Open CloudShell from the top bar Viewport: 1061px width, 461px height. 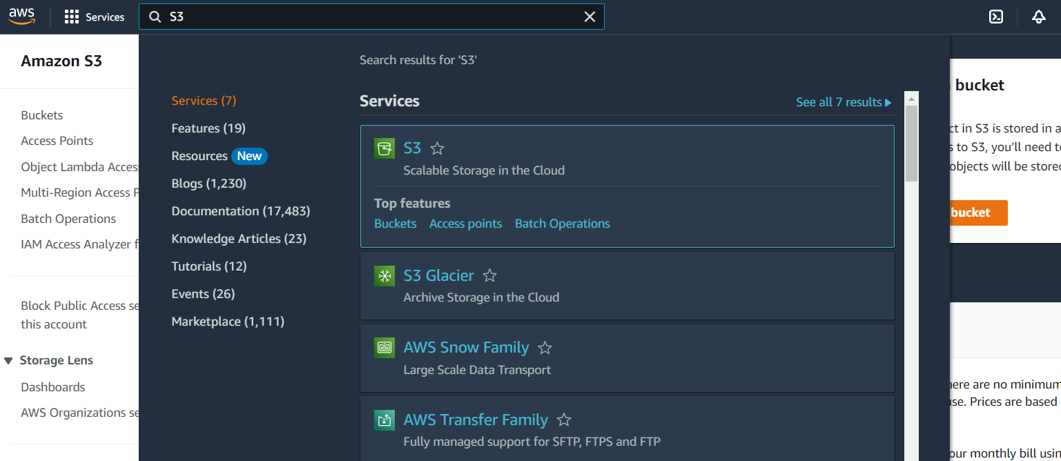tap(995, 16)
